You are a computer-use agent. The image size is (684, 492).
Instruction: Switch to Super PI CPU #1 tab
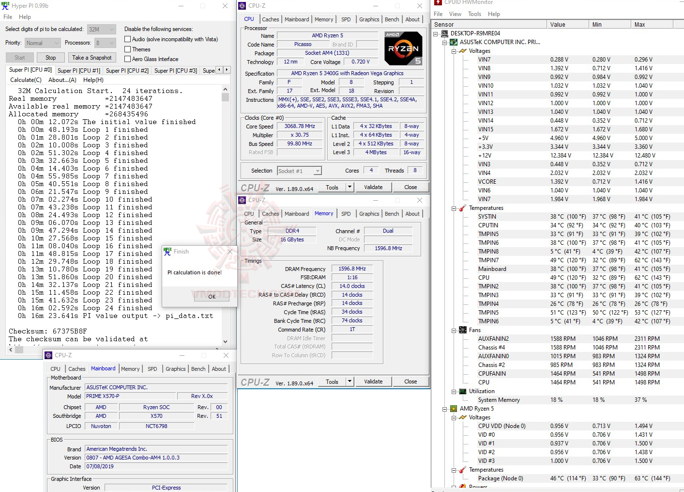tap(79, 71)
